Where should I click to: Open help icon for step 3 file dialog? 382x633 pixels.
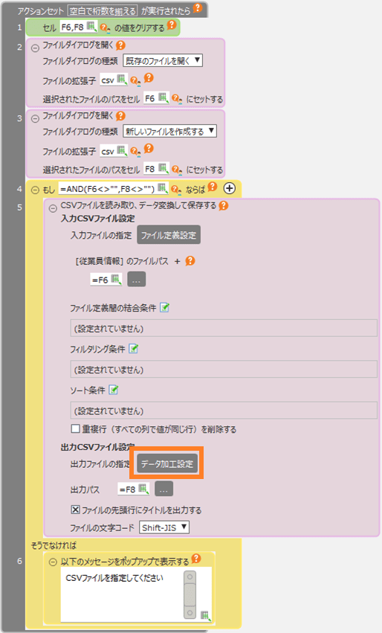120,116
